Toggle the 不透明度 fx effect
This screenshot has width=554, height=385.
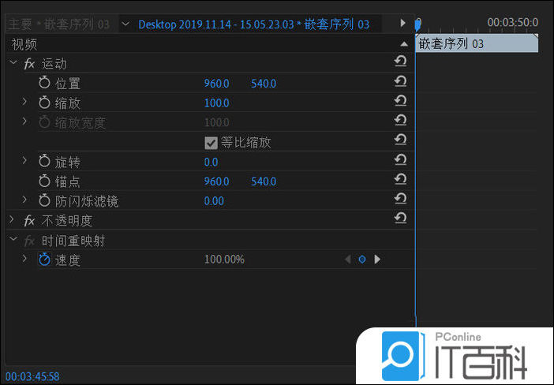pos(29,221)
